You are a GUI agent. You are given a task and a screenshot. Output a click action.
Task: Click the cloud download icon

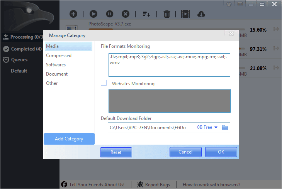point(201,14)
